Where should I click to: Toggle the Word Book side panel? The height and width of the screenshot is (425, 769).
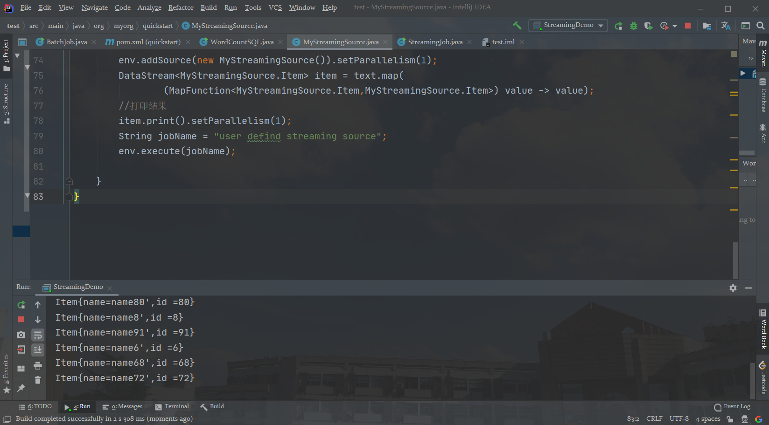pyautogui.click(x=763, y=329)
